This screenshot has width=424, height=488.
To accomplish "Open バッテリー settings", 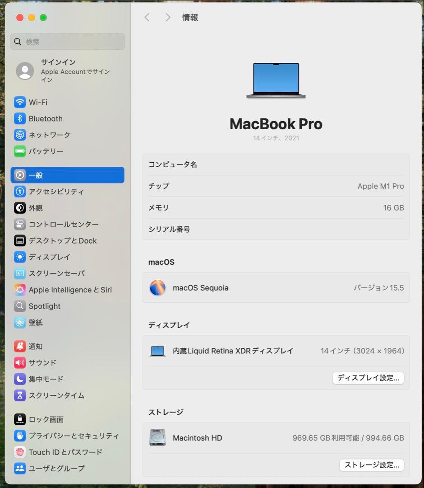I will (44, 151).
